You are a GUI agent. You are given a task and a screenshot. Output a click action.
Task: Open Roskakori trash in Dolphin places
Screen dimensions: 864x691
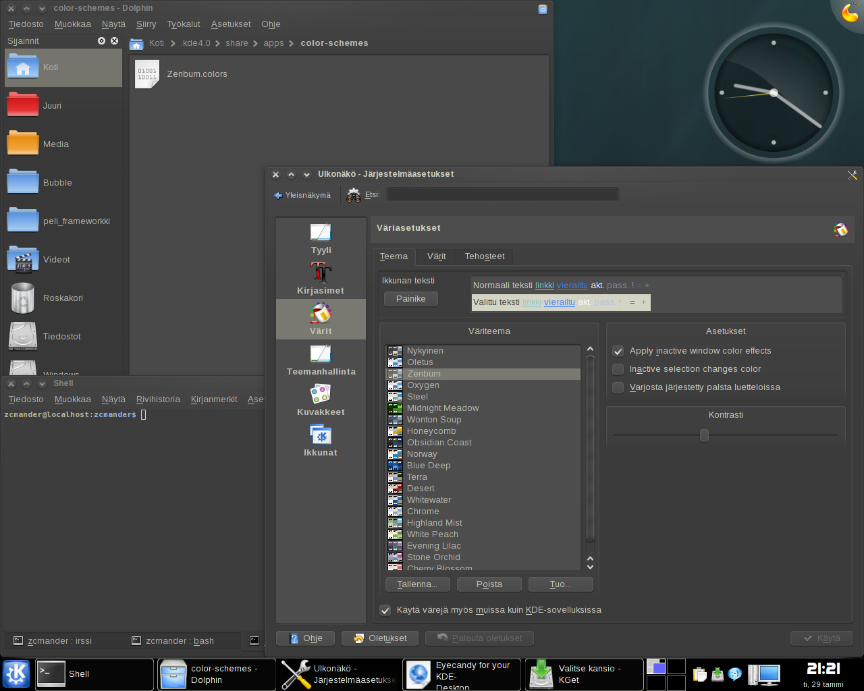[63, 298]
